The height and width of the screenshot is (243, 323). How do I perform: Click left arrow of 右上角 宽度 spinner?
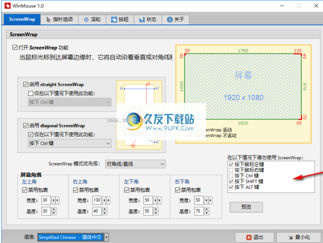[104, 200]
